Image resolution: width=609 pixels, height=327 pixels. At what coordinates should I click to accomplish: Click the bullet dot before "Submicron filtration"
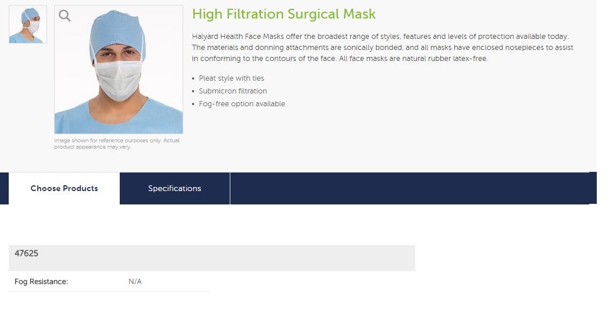pyautogui.click(x=194, y=91)
